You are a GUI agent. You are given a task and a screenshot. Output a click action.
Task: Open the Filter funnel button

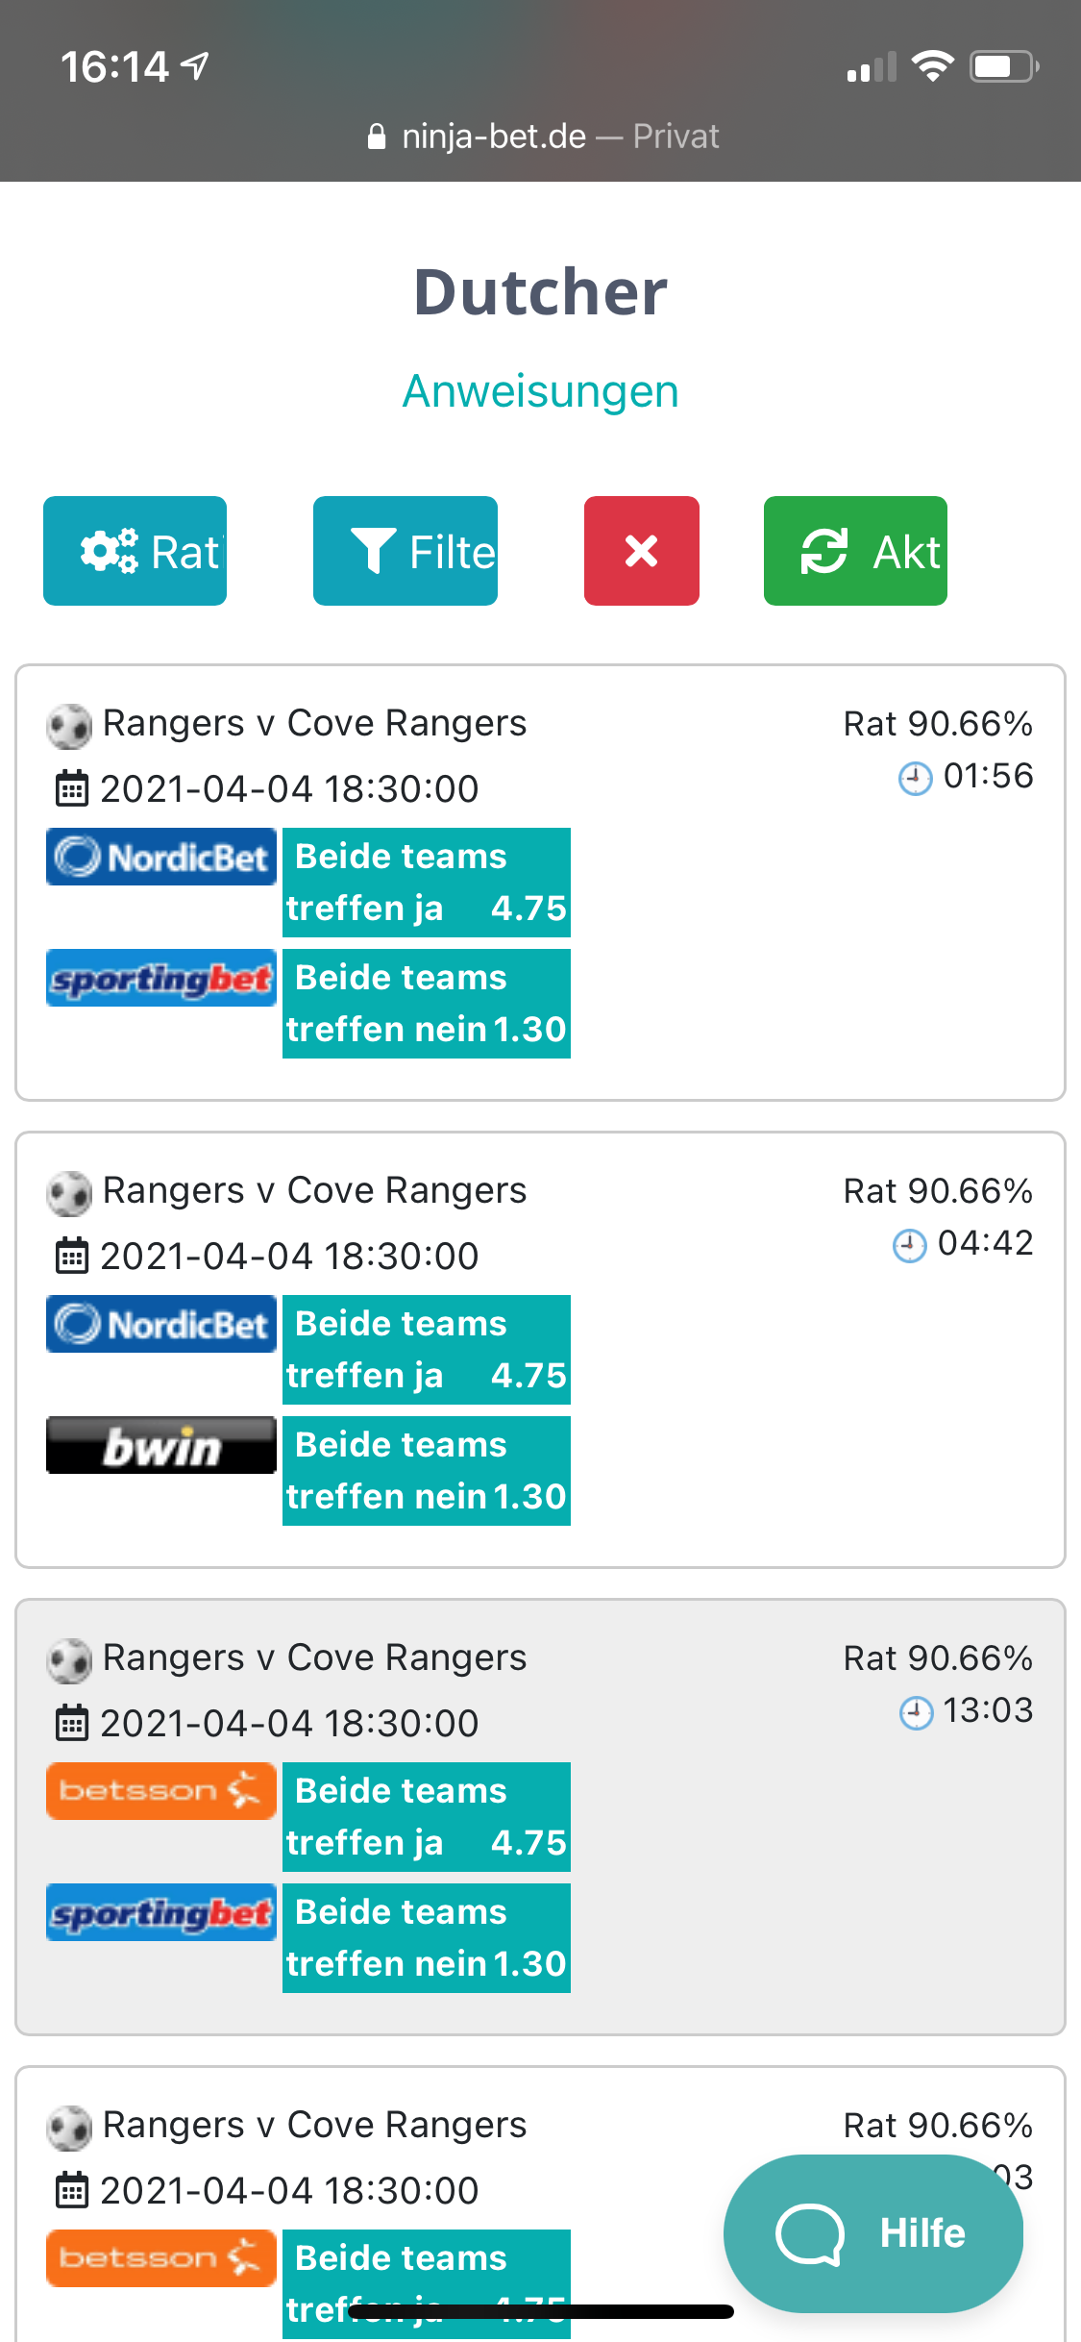coord(405,551)
